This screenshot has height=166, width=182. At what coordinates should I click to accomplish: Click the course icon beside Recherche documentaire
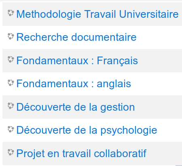11,36
